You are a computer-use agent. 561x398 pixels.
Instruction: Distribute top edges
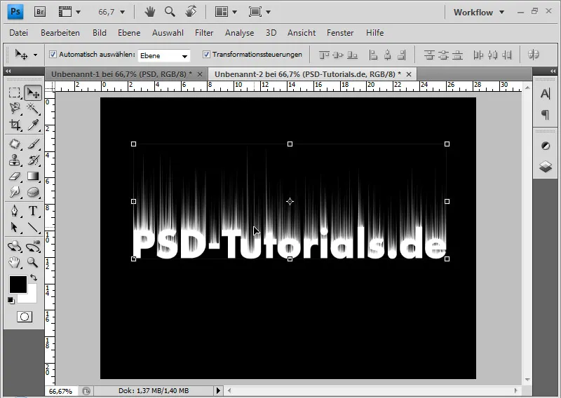pos(429,55)
